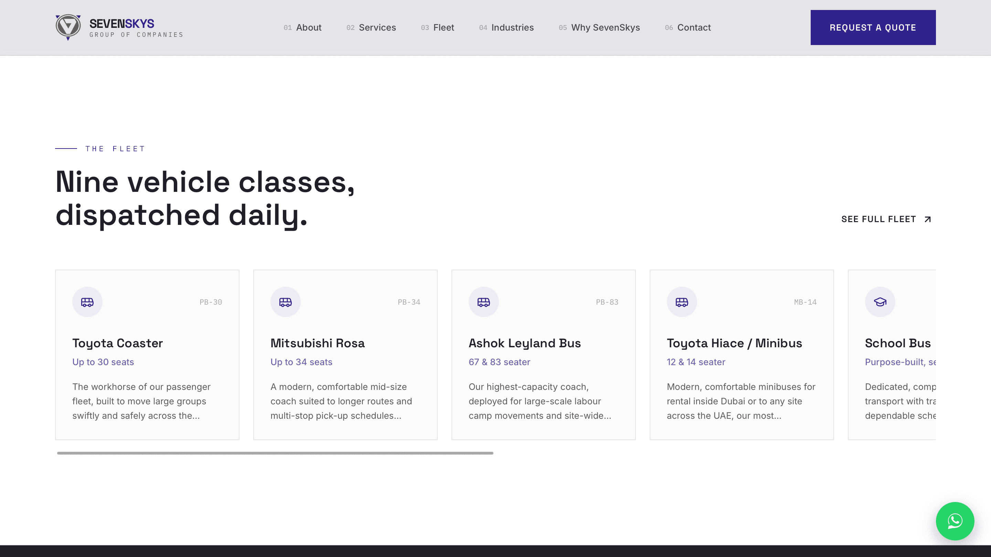Image resolution: width=991 pixels, height=557 pixels.
Task: Open Why SevenSkys page
Action: point(599,27)
